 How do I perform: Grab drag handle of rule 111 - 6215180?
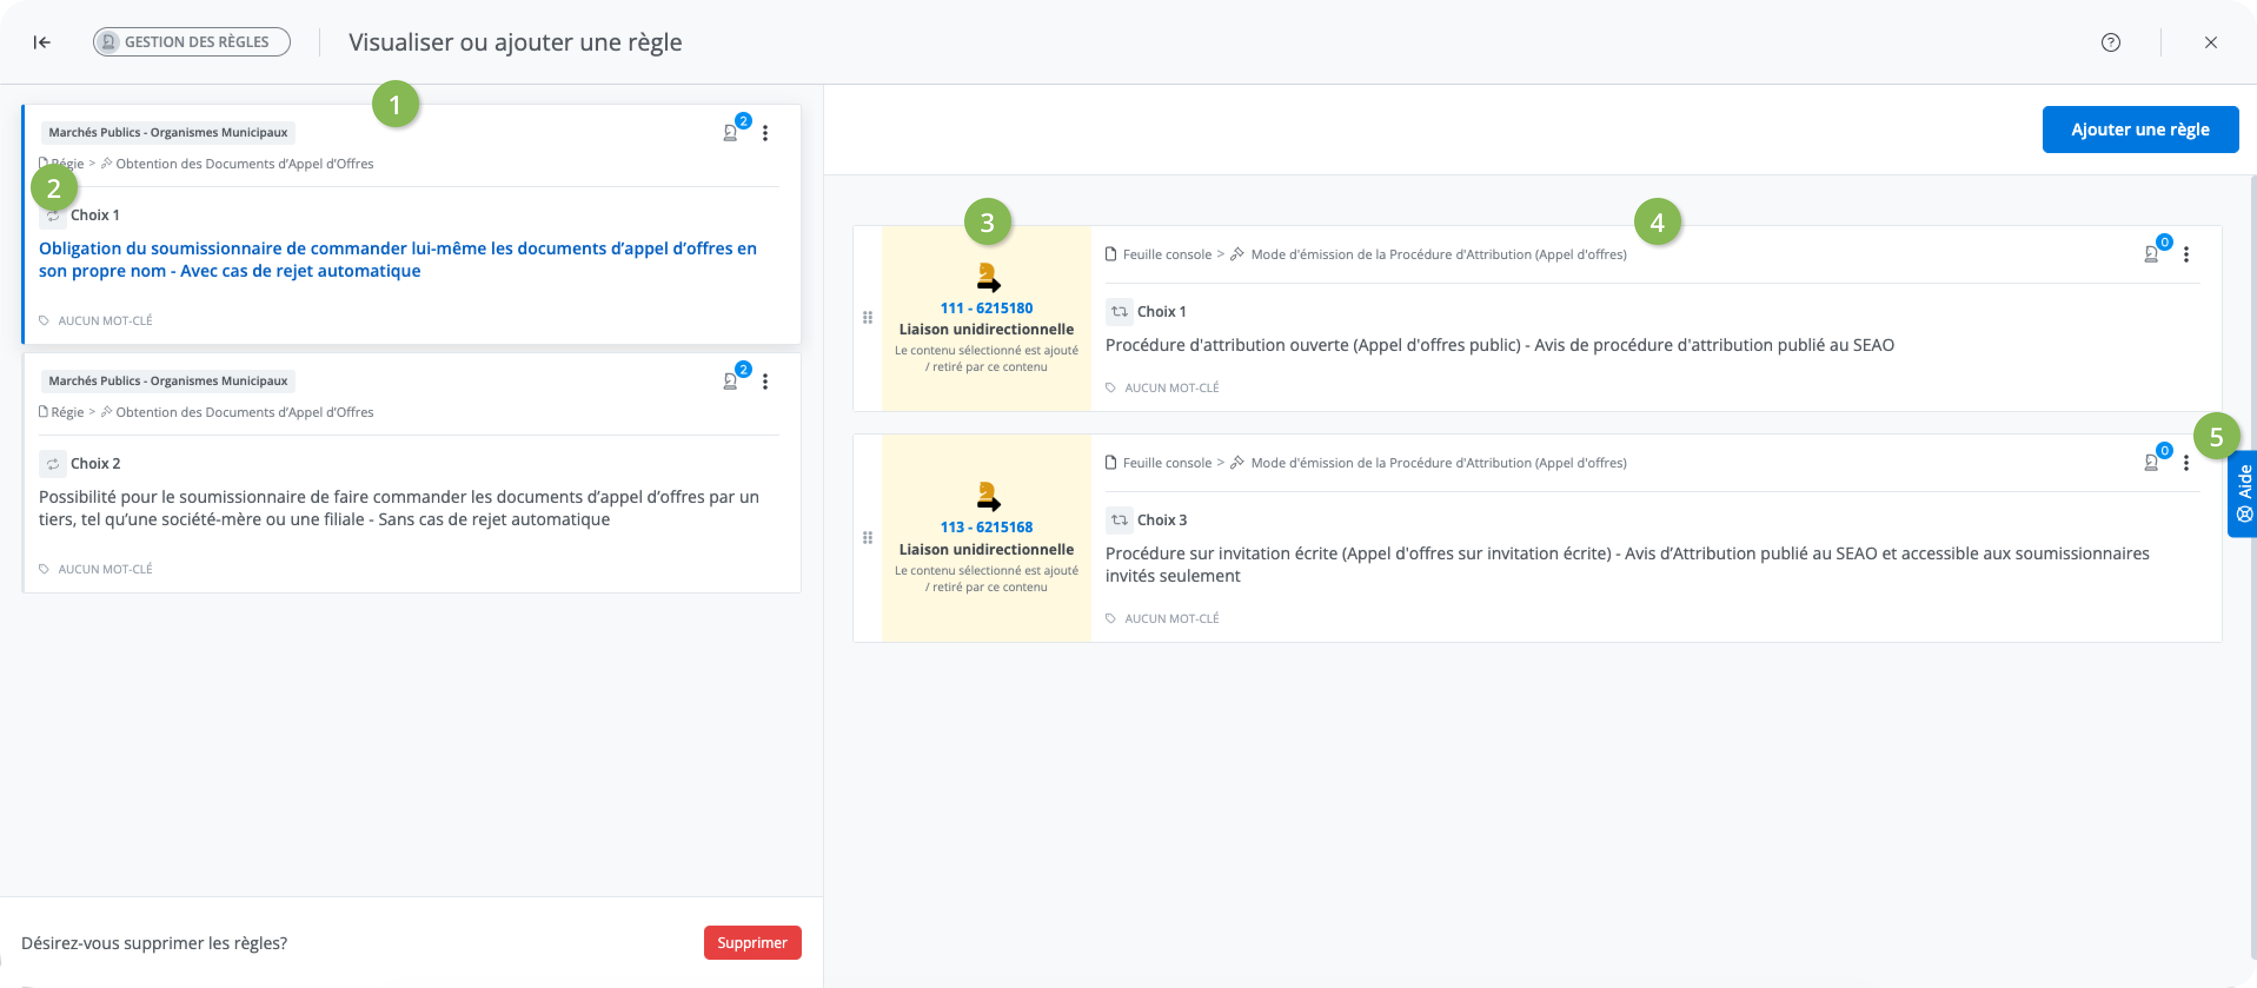coord(867,317)
